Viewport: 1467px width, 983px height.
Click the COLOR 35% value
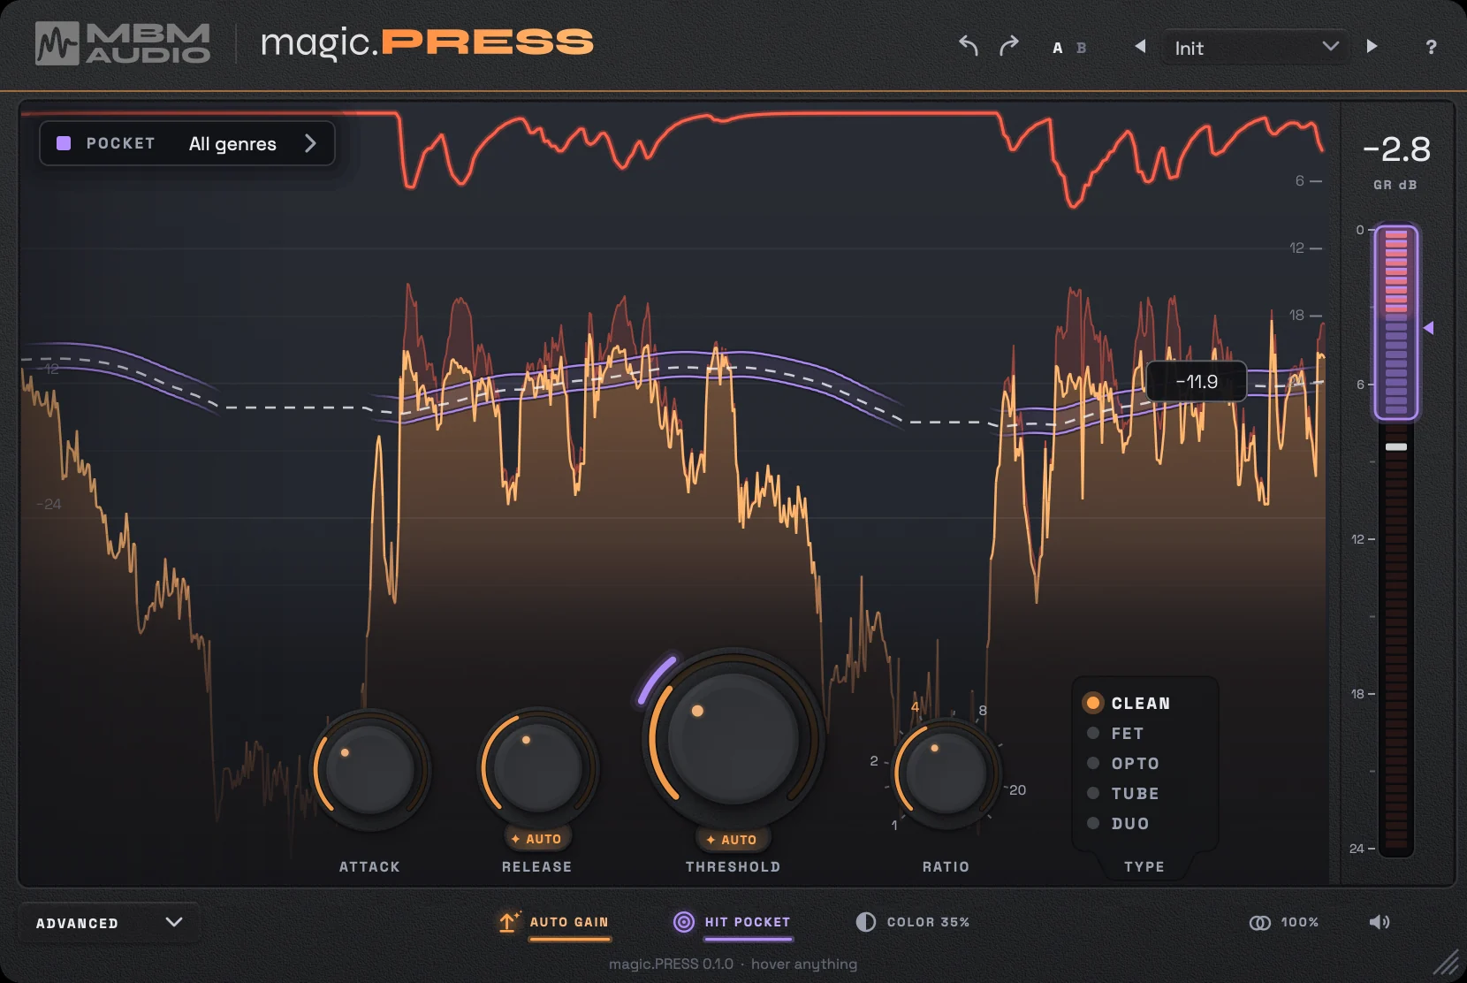[x=929, y=922]
